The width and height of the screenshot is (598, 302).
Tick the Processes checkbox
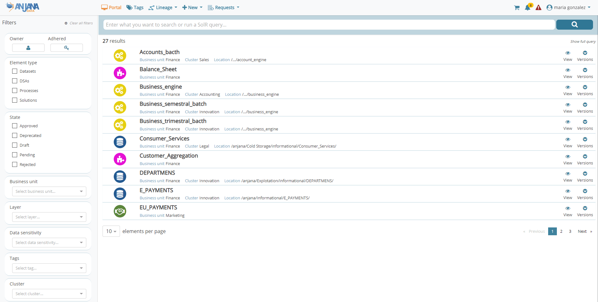[x=15, y=90]
